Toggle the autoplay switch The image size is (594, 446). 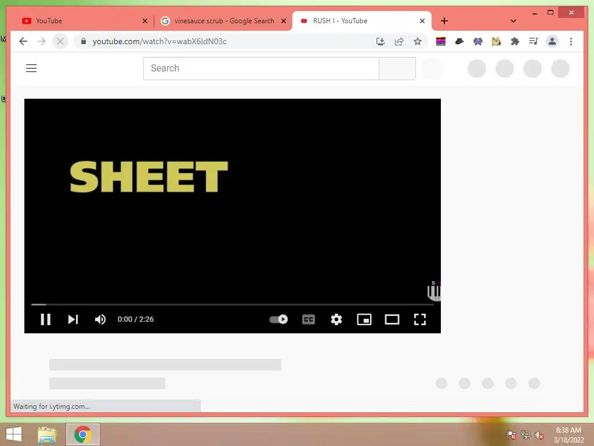coord(278,319)
